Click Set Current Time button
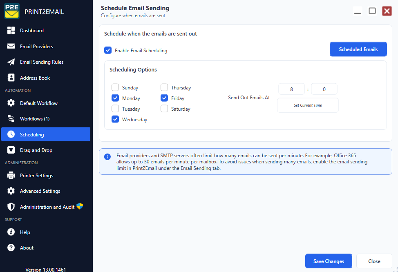This screenshot has height=272, width=398. point(308,105)
